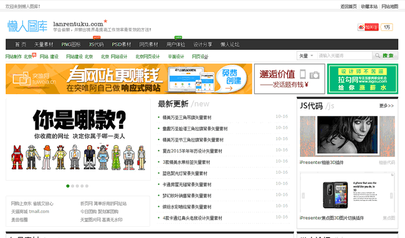Open the iPresenter相册3D插件 woman thumbnail

tap(347, 136)
